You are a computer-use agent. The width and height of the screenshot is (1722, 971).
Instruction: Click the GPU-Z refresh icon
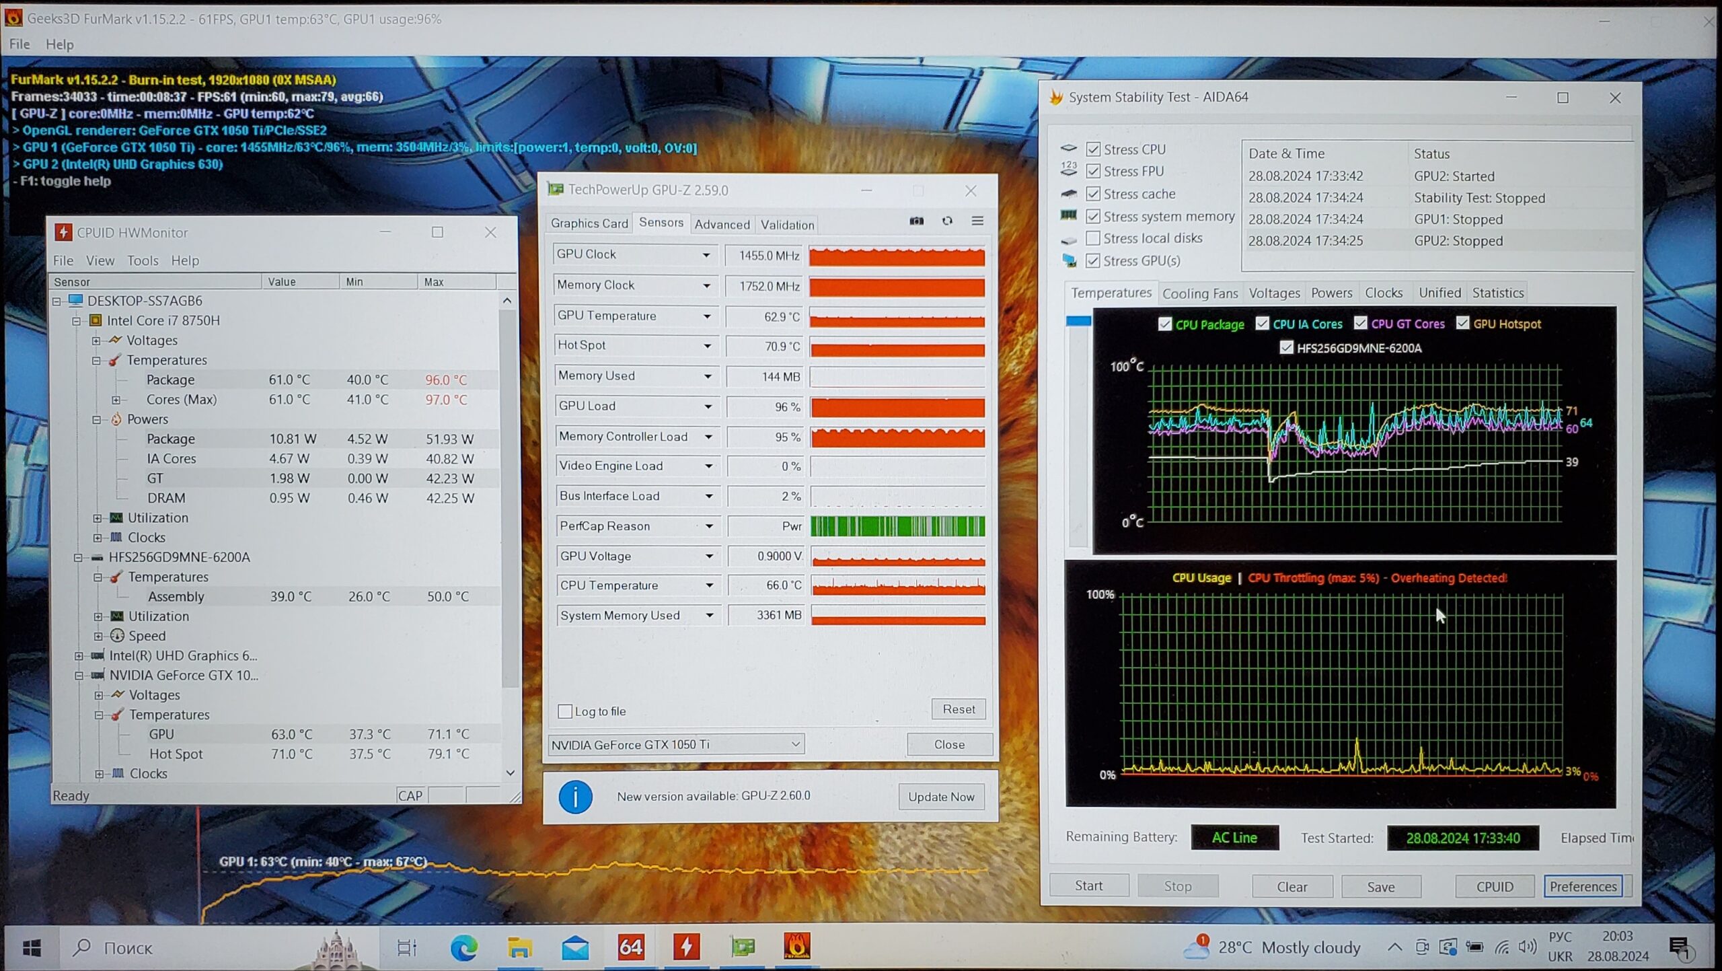947,221
